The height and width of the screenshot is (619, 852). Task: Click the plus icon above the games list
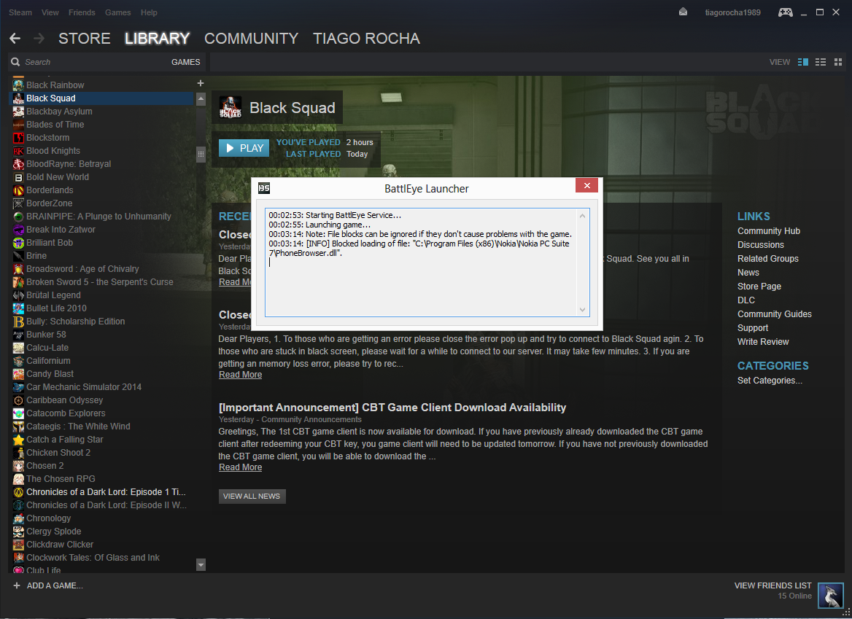point(201,83)
